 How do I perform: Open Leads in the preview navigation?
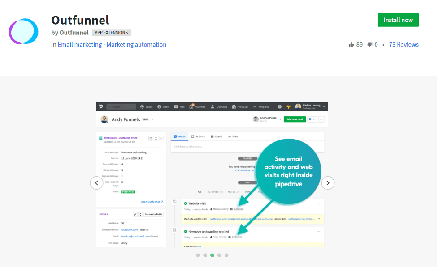(x=146, y=107)
